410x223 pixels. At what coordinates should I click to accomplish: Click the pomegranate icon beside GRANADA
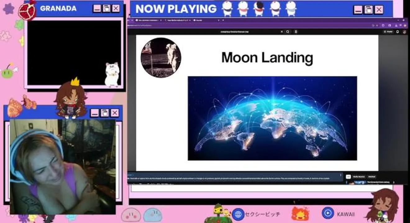pyautogui.click(x=27, y=10)
